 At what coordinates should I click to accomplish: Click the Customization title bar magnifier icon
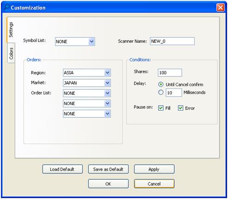click(x=6, y=7)
